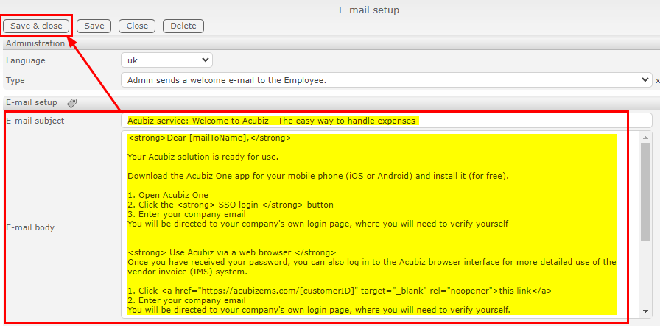Click the Delete button
The width and height of the screenshot is (660, 326).
183,26
